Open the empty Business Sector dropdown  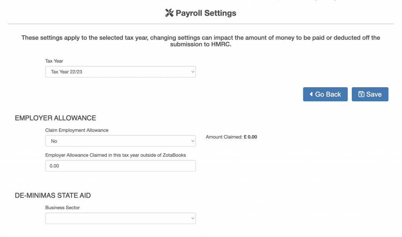click(120, 218)
